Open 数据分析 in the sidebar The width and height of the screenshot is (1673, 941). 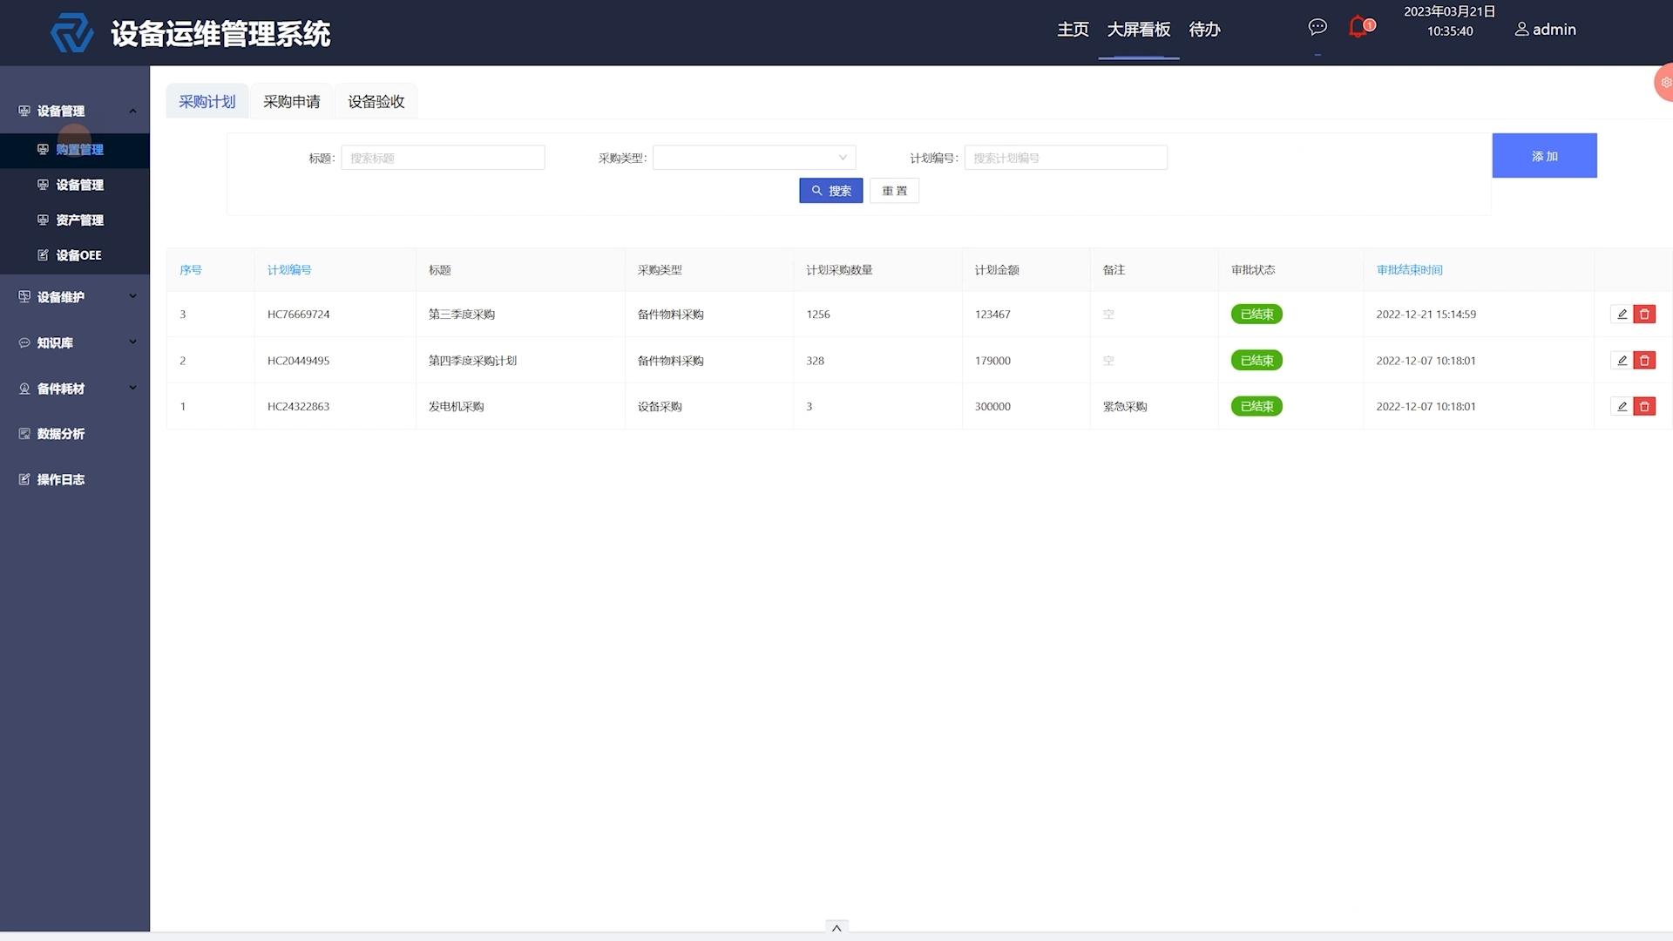pos(75,434)
